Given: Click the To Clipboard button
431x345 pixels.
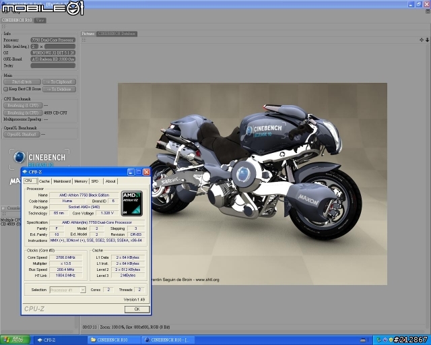Looking at the screenshot, I should pyautogui.click(x=59, y=82).
